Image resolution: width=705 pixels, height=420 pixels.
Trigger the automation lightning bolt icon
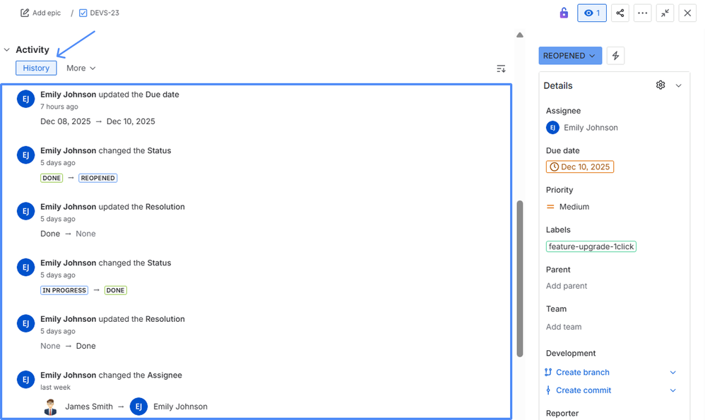click(x=615, y=55)
